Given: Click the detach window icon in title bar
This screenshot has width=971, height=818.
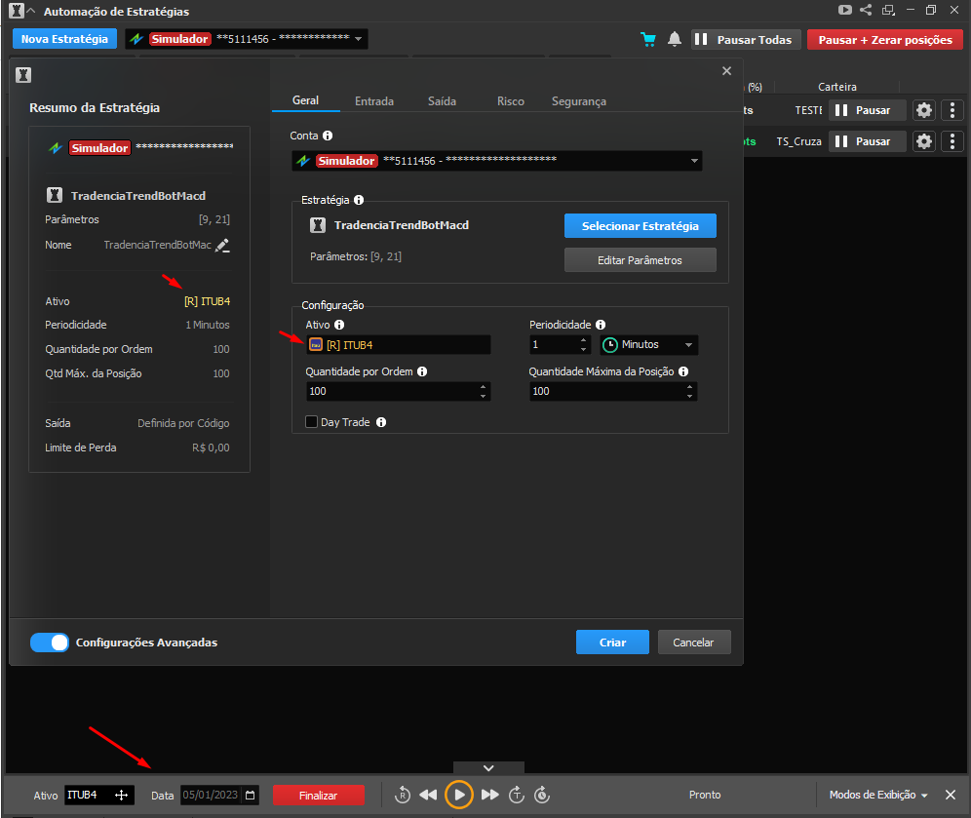Looking at the screenshot, I should tap(889, 10).
